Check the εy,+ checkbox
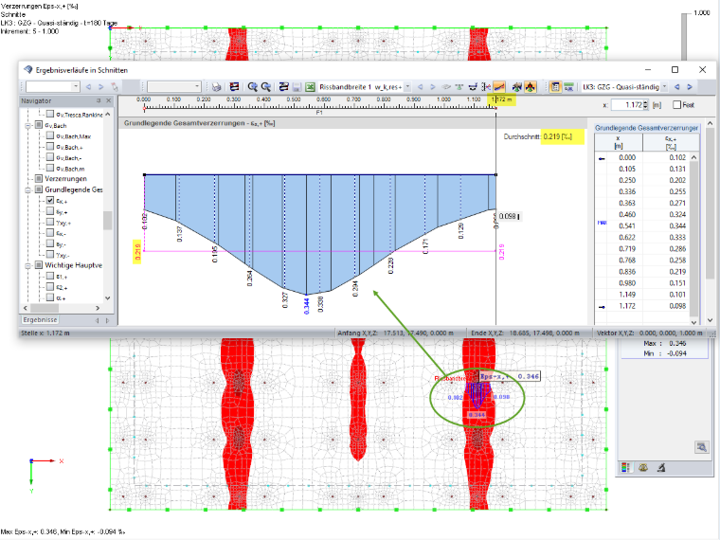Viewport: 720px width, 540px height. click(50, 211)
